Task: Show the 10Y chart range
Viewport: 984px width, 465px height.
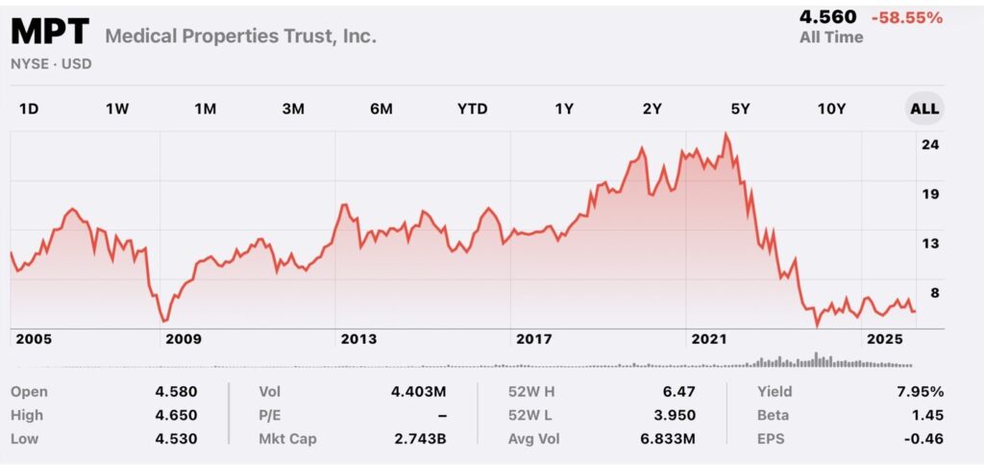Action: (831, 109)
